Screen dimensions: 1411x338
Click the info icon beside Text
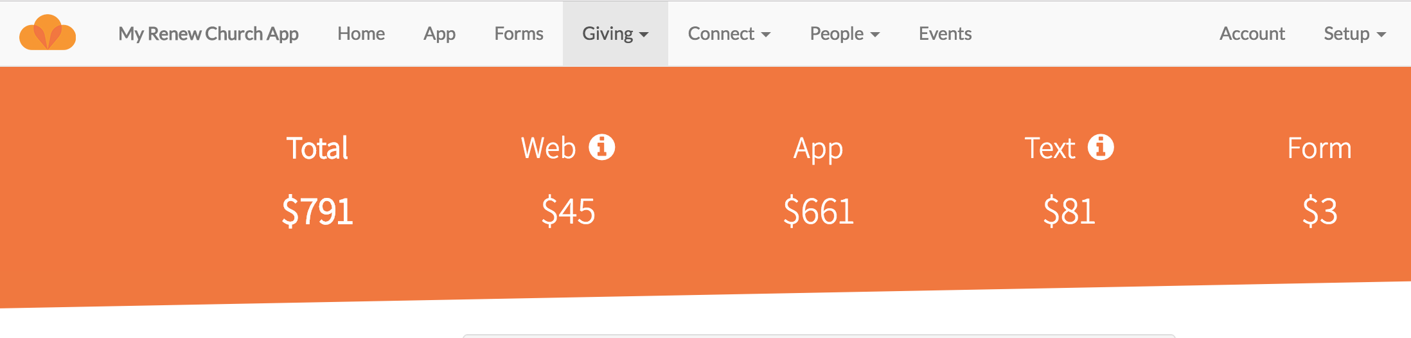point(1101,147)
